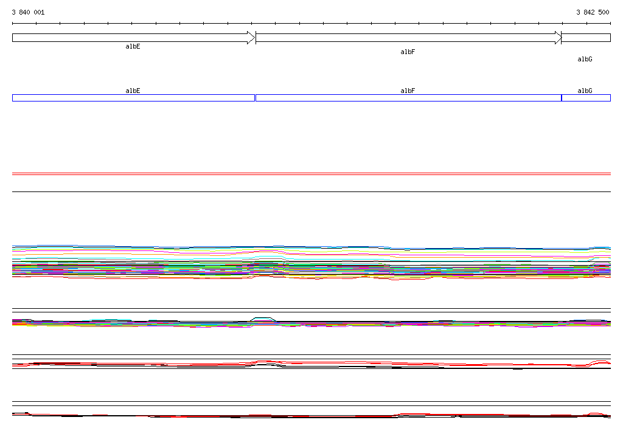Click the end coordinate 3 842 500
The image size is (623, 434).
(593, 12)
